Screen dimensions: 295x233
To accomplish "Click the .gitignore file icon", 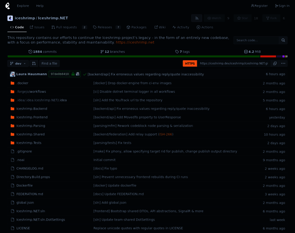I will tap(12, 151).
